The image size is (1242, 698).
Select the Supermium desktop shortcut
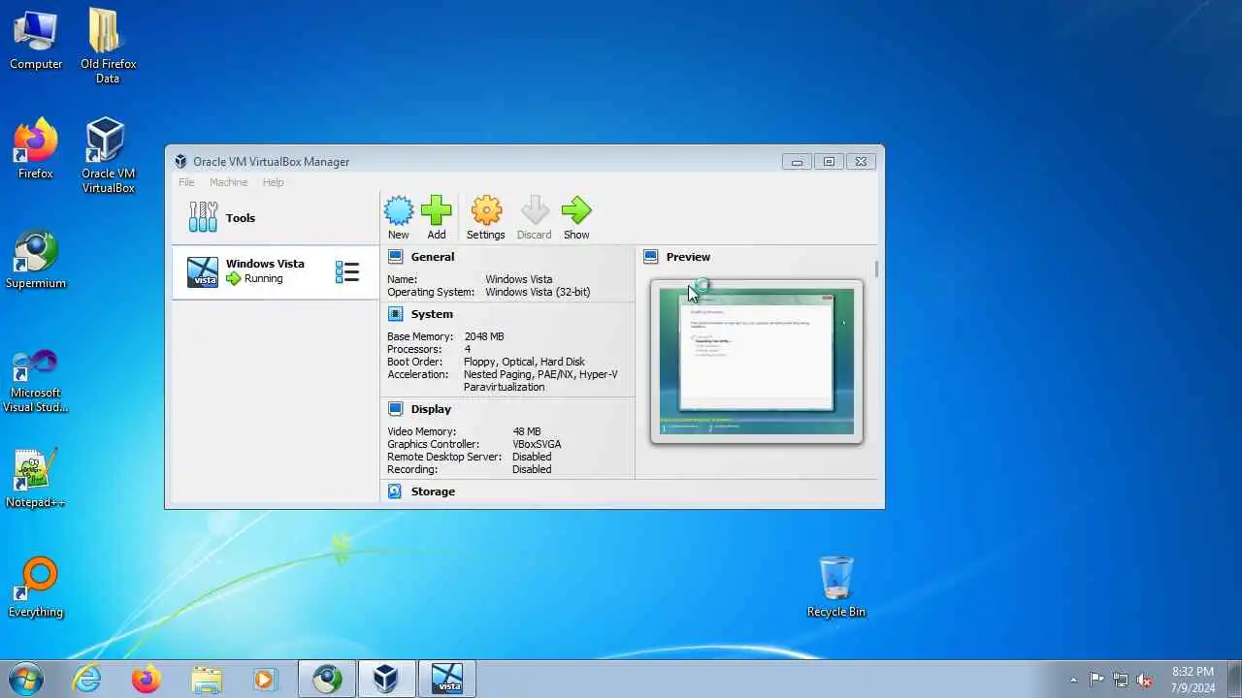36,260
